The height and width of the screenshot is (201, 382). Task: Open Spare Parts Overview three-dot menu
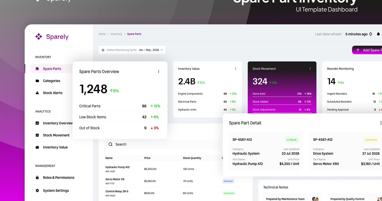click(x=159, y=71)
